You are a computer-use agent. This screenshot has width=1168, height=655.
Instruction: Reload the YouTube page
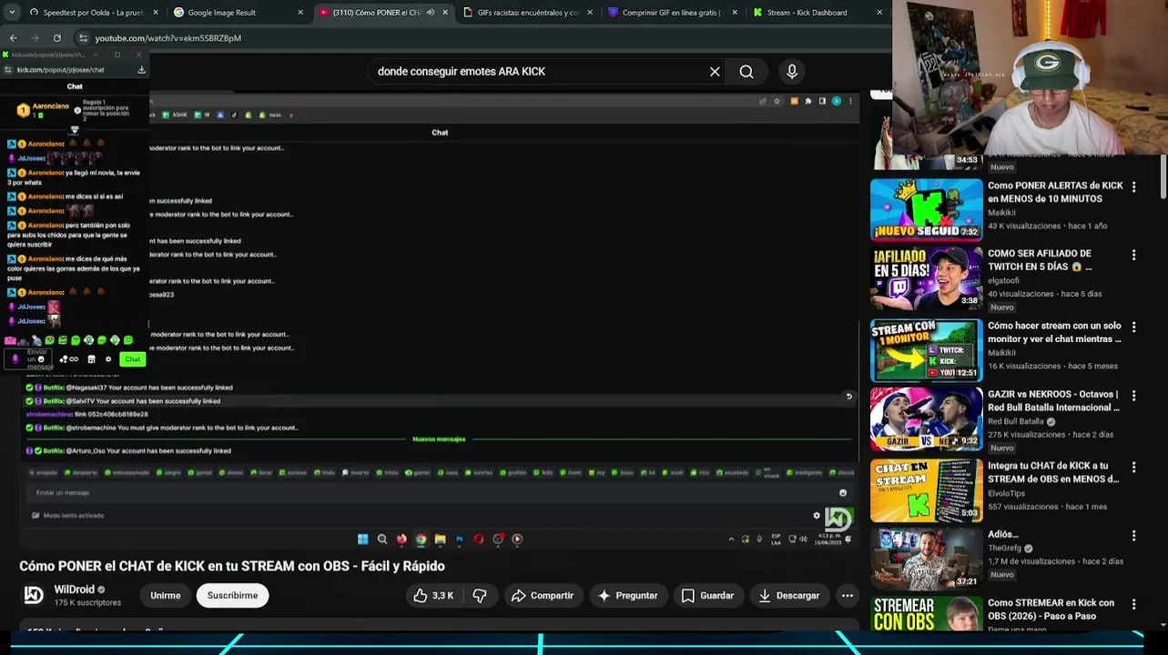pyautogui.click(x=56, y=38)
